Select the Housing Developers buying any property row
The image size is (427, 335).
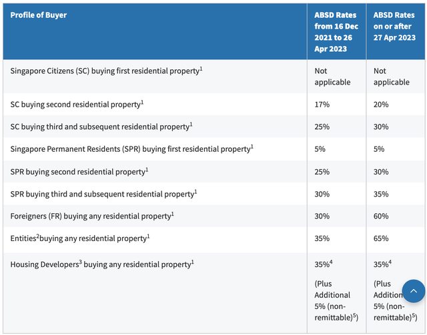click(x=100, y=264)
